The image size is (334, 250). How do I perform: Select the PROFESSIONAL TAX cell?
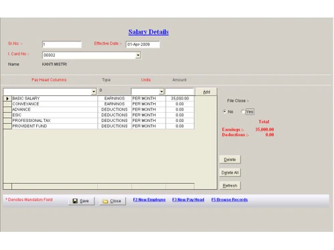click(x=55, y=121)
